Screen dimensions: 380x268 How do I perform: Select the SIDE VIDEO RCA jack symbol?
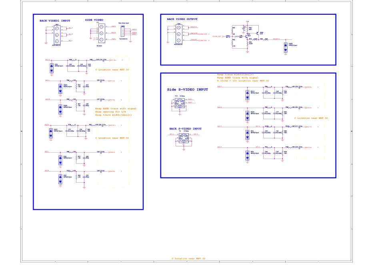102,33
